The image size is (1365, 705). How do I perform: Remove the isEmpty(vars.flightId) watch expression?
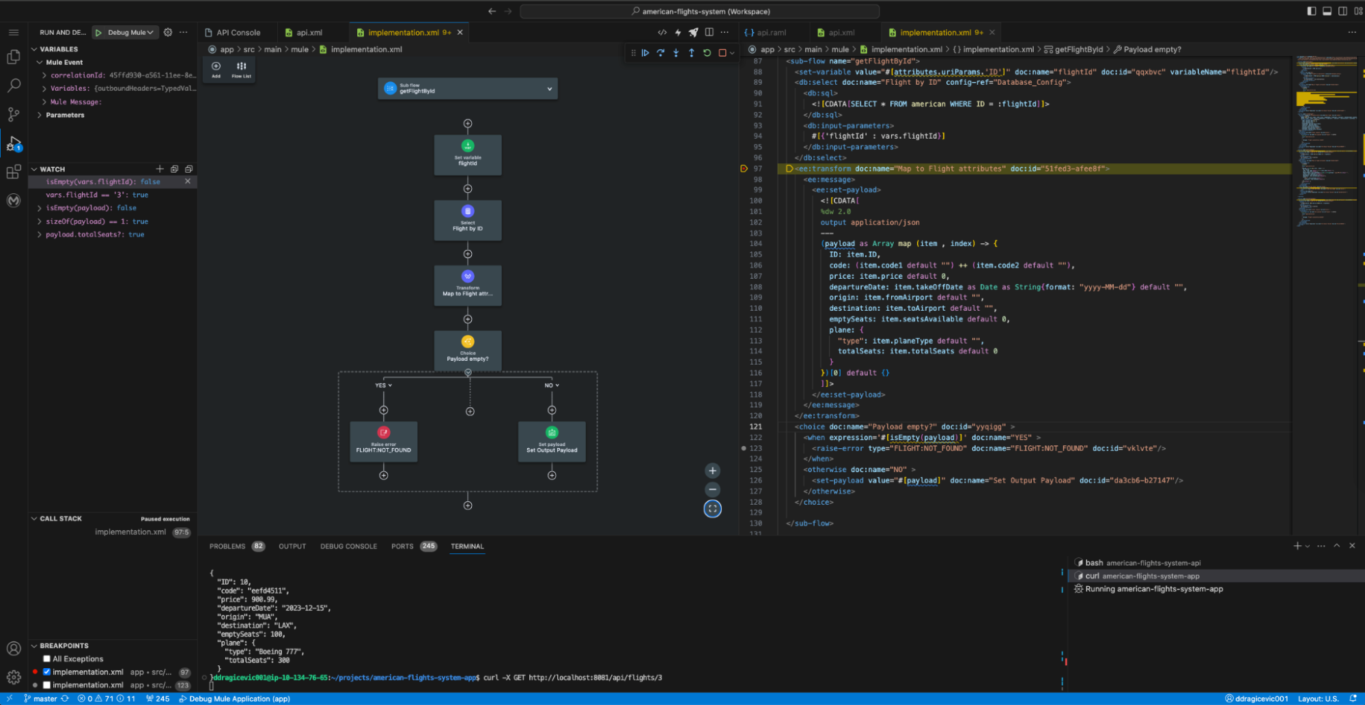pos(188,182)
